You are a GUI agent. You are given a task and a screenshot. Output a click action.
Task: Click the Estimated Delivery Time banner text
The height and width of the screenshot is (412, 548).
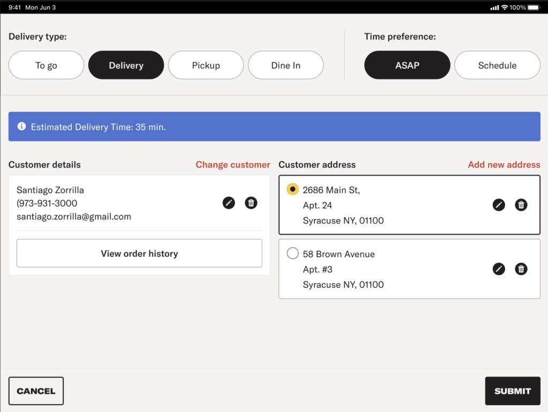pyautogui.click(x=98, y=127)
